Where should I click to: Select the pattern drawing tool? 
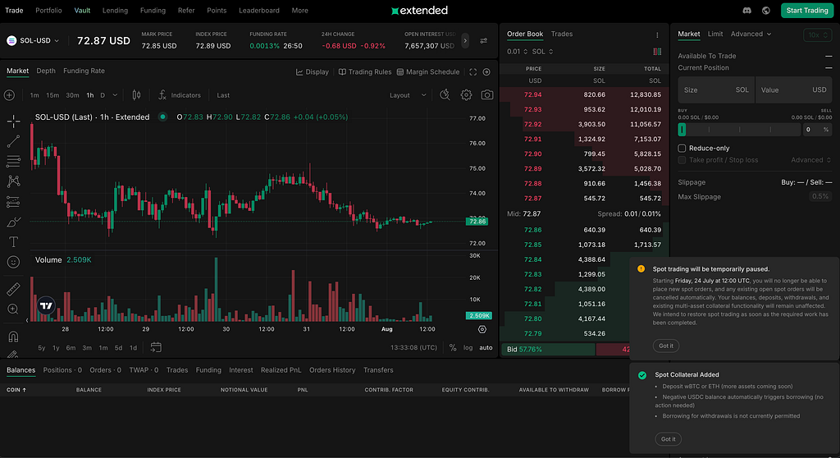click(13, 181)
